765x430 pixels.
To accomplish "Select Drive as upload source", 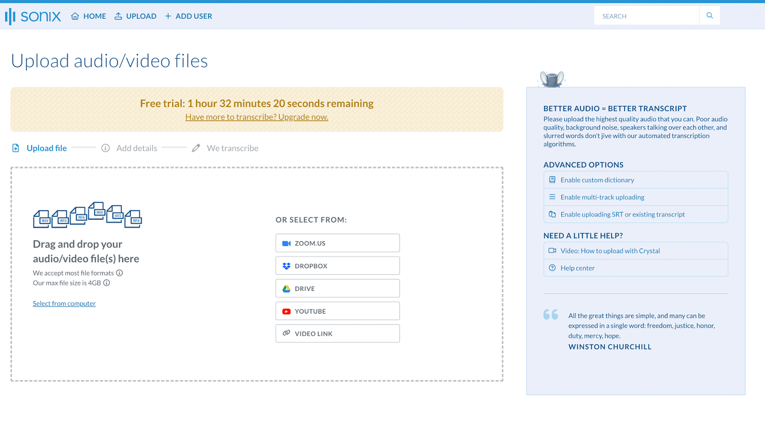I will click(x=338, y=289).
